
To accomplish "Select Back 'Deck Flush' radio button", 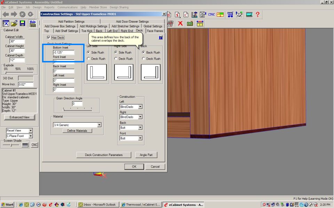I will pos(143,59).
